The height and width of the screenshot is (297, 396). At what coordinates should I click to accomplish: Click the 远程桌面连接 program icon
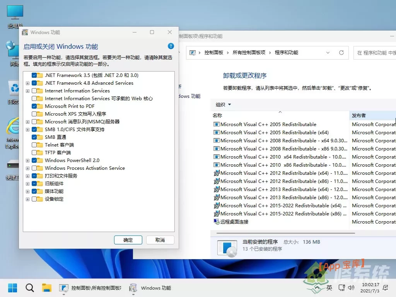(216, 222)
